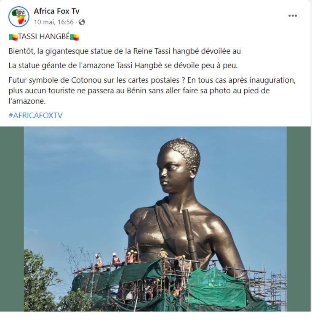Click the Benin flag before TASSI HANGBÉ
This screenshot has width=312, height=325.
point(13,37)
